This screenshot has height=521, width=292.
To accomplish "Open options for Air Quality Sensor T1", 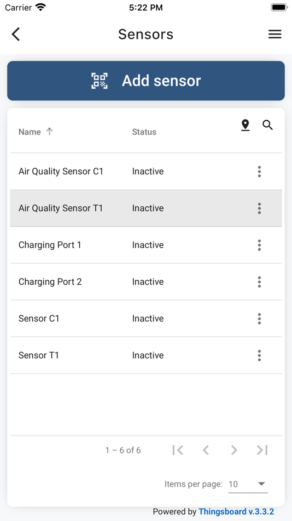I will click(x=259, y=208).
